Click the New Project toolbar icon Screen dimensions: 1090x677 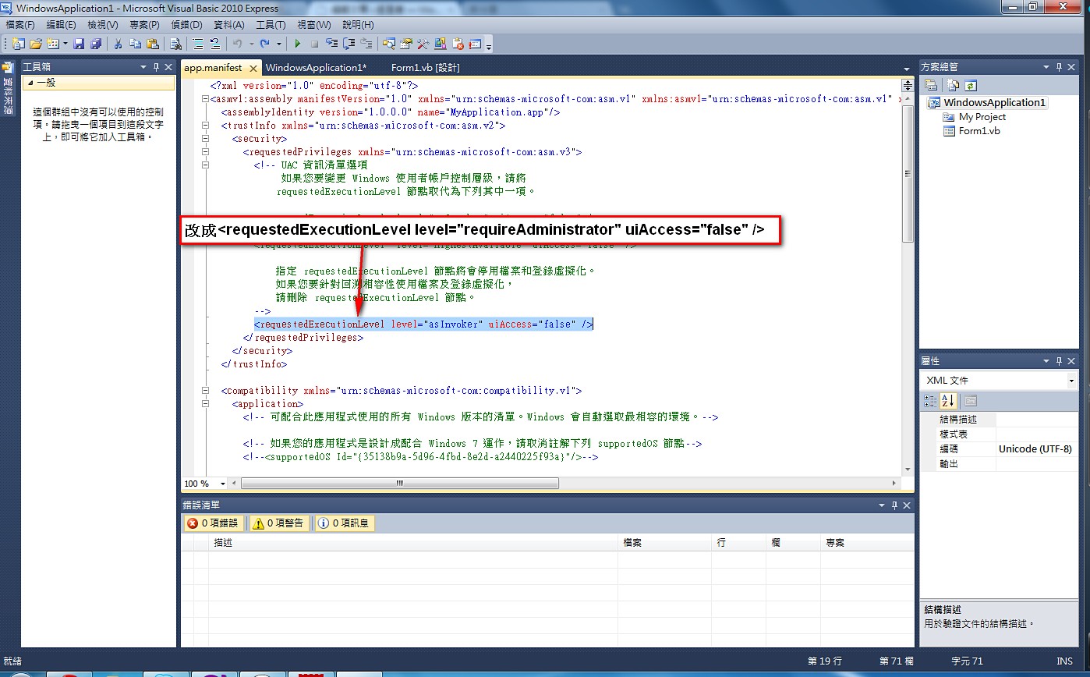(17, 44)
